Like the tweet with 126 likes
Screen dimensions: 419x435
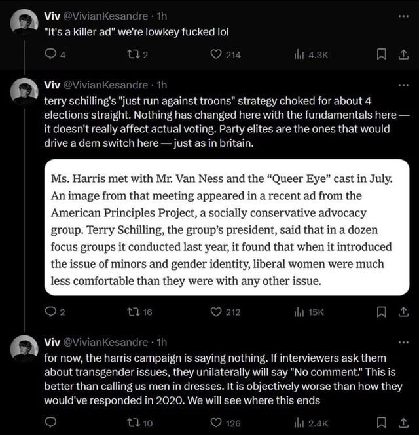(x=225, y=423)
